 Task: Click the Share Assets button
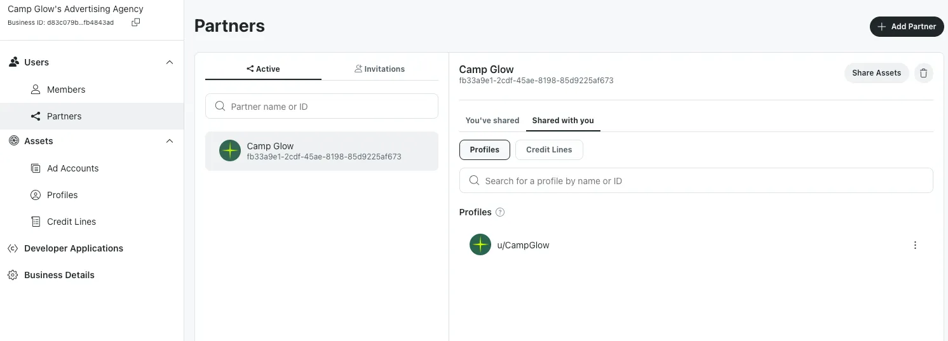[x=876, y=73]
